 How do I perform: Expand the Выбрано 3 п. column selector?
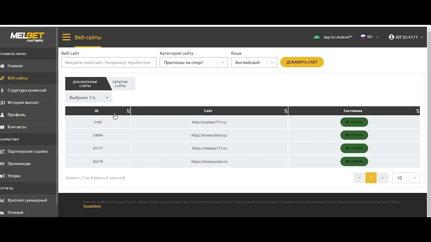[x=89, y=97]
